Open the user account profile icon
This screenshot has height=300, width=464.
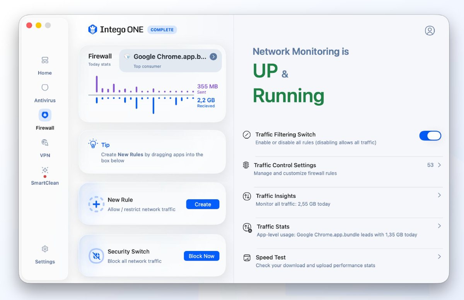click(430, 31)
